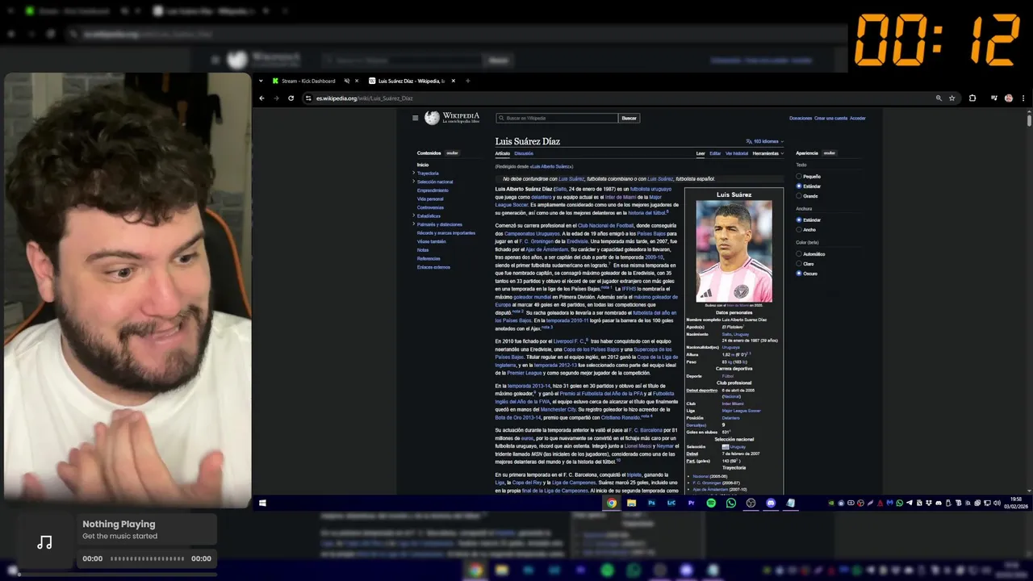This screenshot has height=581, width=1033.
Task: Switch to Stream - Kick Dashboard tab
Action: coord(310,81)
